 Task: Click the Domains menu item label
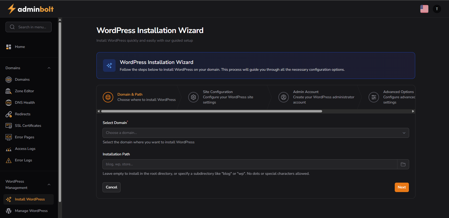(22, 79)
